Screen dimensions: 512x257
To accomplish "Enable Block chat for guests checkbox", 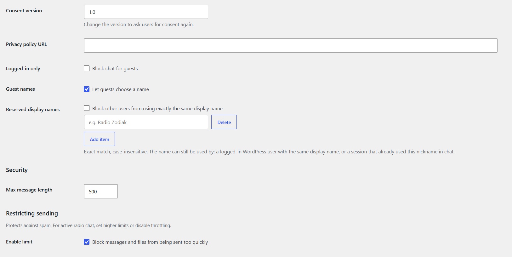I will point(87,68).
